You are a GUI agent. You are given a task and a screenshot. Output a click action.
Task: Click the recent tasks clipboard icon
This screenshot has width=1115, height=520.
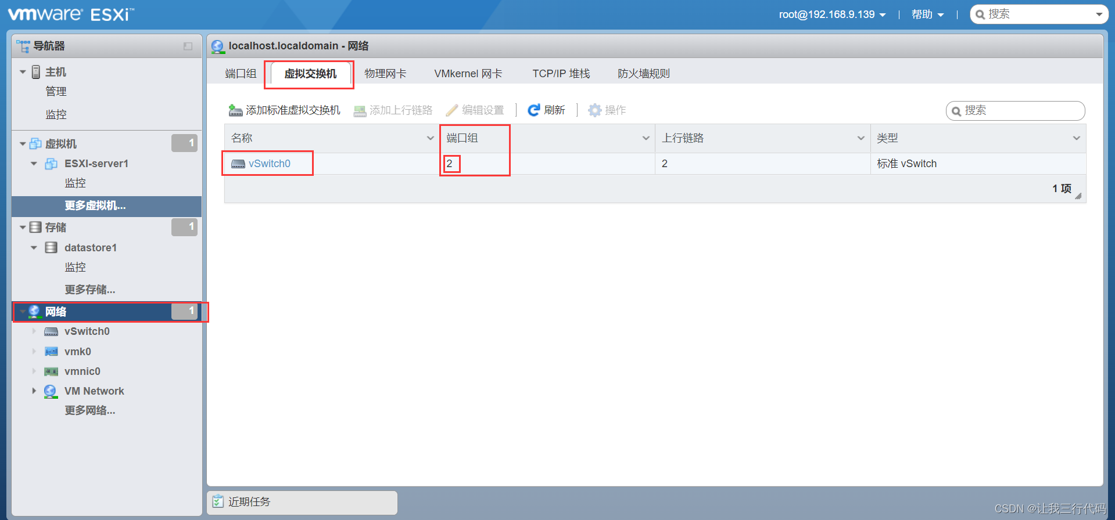(218, 501)
